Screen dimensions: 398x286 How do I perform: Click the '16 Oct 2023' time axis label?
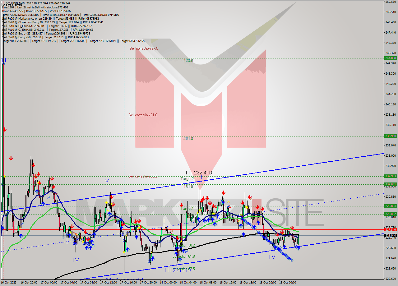click(9, 283)
